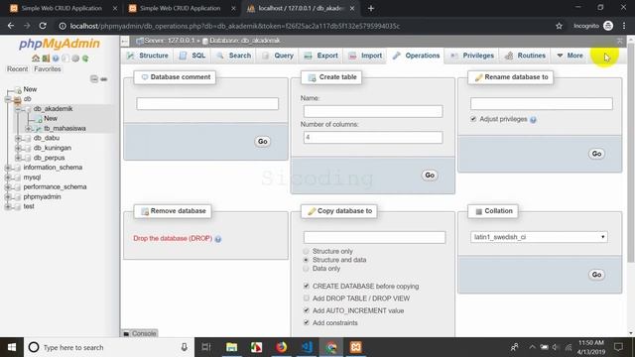Switch to the Search tab
635x357 pixels.
pyautogui.click(x=234, y=56)
